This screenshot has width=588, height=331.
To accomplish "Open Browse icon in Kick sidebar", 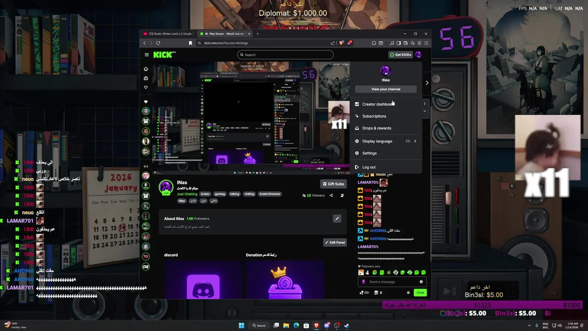I will pos(146,78).
